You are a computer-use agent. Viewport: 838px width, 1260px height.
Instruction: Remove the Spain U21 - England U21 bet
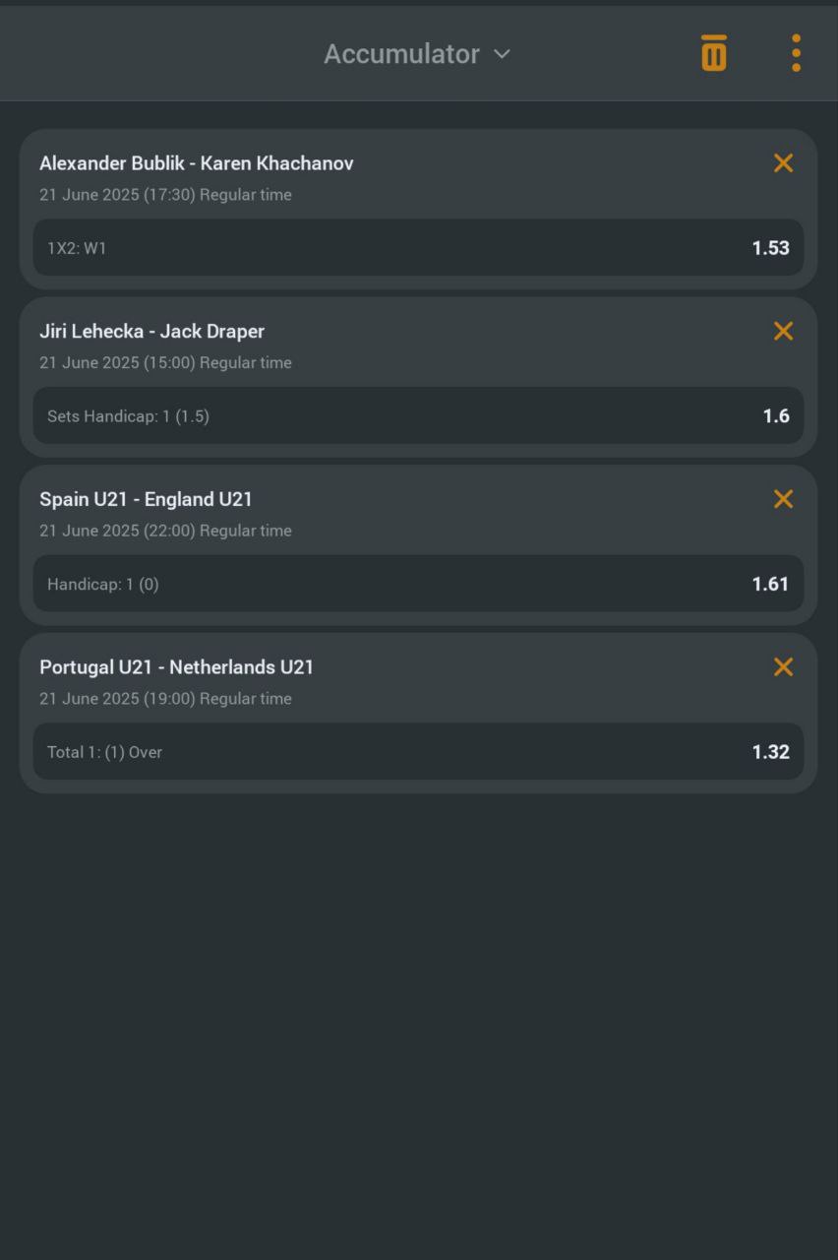pos(783,499)
